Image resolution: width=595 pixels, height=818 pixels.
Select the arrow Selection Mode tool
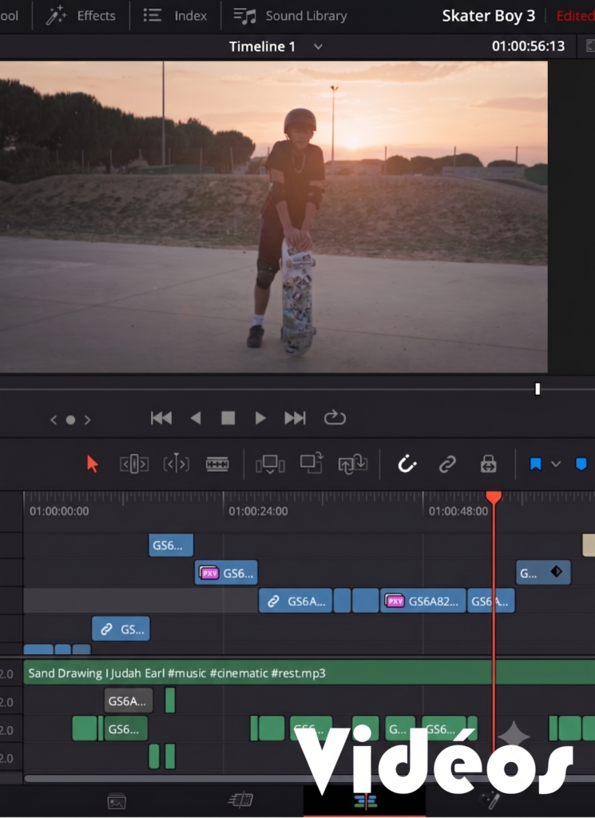(x=93, y=464)
